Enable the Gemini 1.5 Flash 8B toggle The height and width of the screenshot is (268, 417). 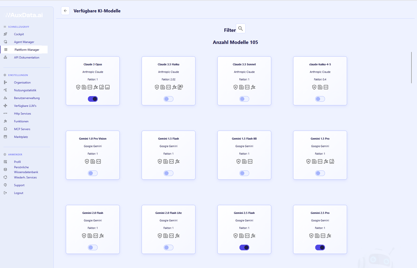pos(244,173)
